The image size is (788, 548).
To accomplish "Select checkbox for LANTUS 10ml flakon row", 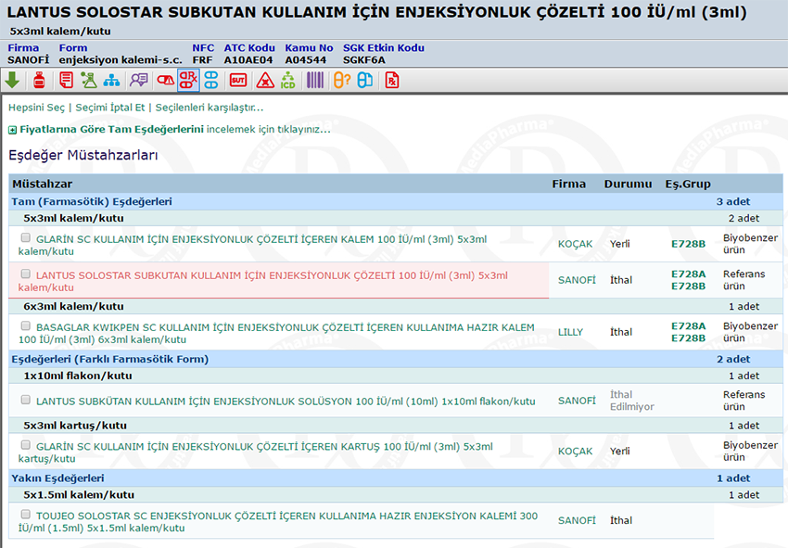I will click(25, 401).
